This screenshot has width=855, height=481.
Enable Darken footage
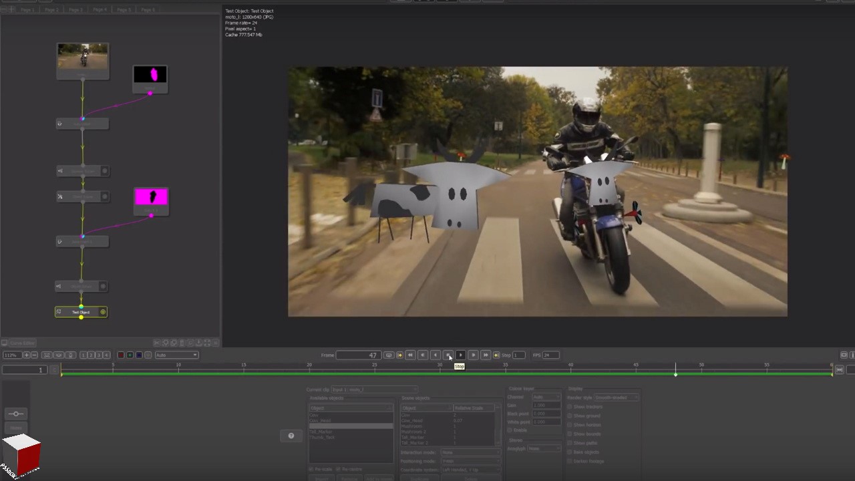click(x=570, y=461)
